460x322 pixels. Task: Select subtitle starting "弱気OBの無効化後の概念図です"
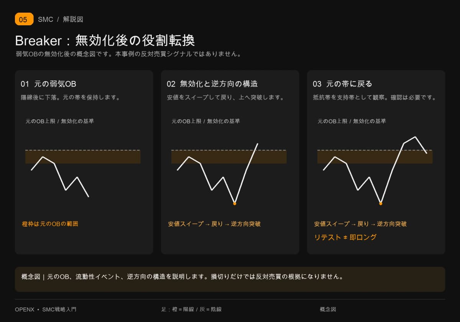click(128, 54)
